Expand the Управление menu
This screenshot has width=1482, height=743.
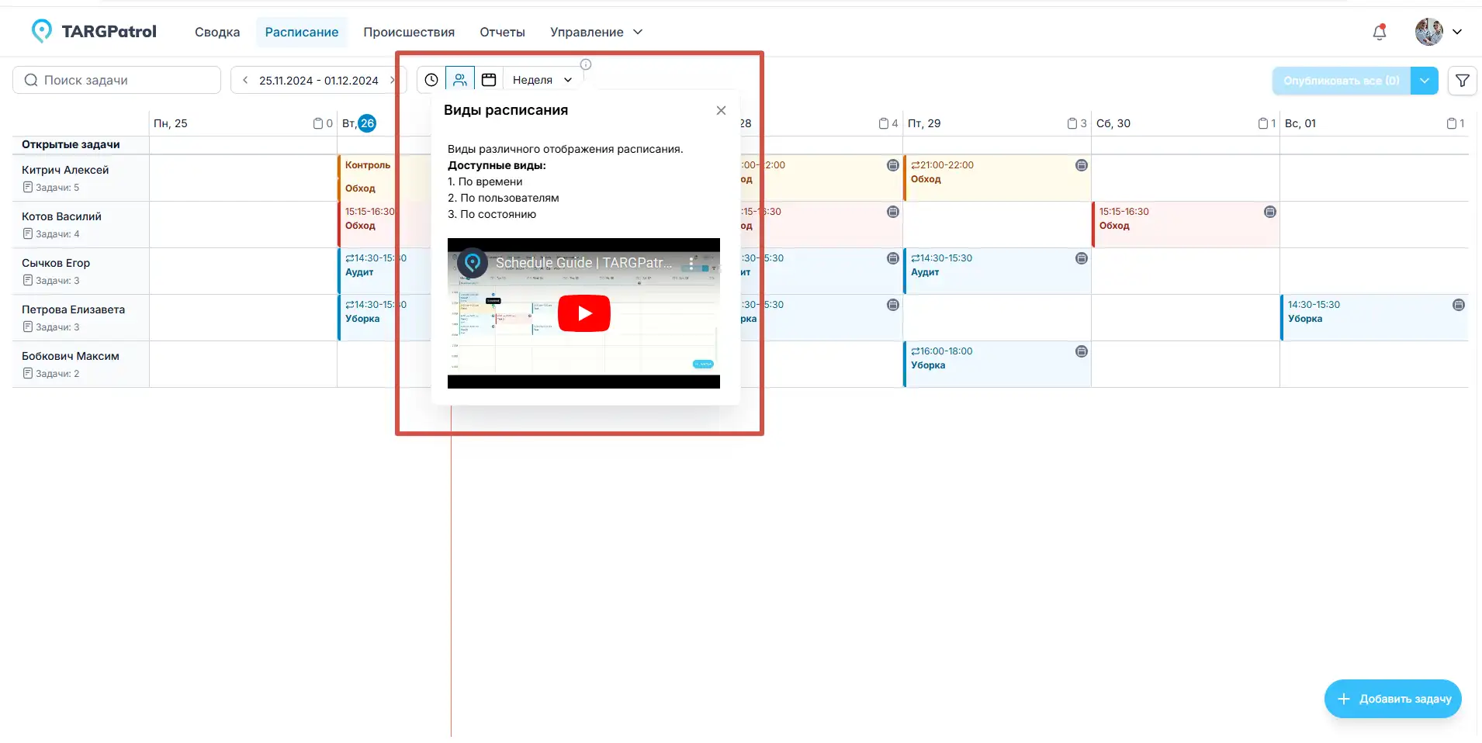point(597,32)
